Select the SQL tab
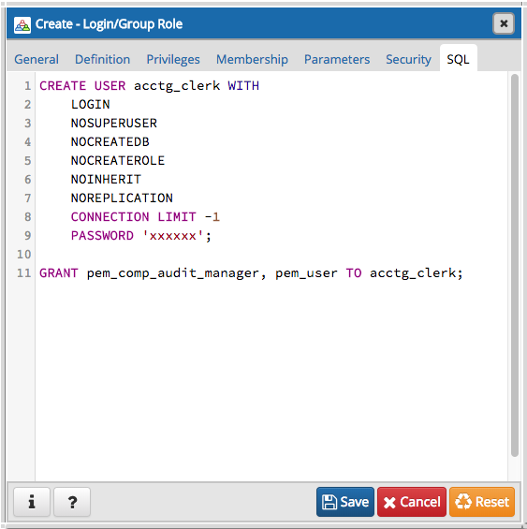The image size is (527, 529). (458, 58)
